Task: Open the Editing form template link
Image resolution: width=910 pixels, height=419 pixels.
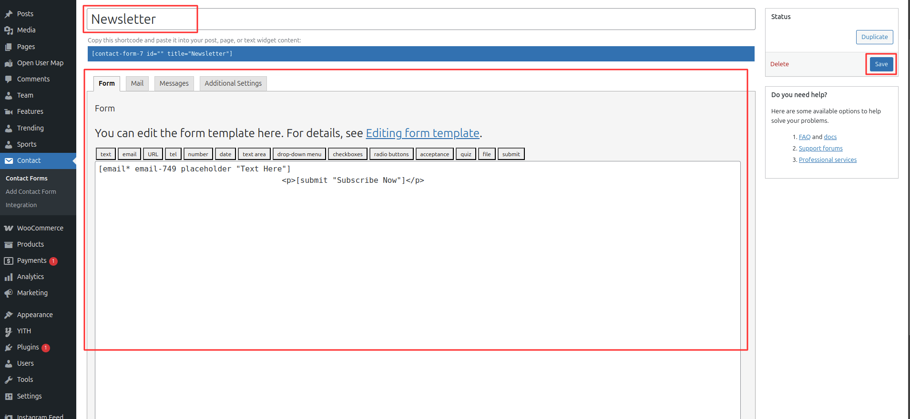Action: click(x=422, y=133)
